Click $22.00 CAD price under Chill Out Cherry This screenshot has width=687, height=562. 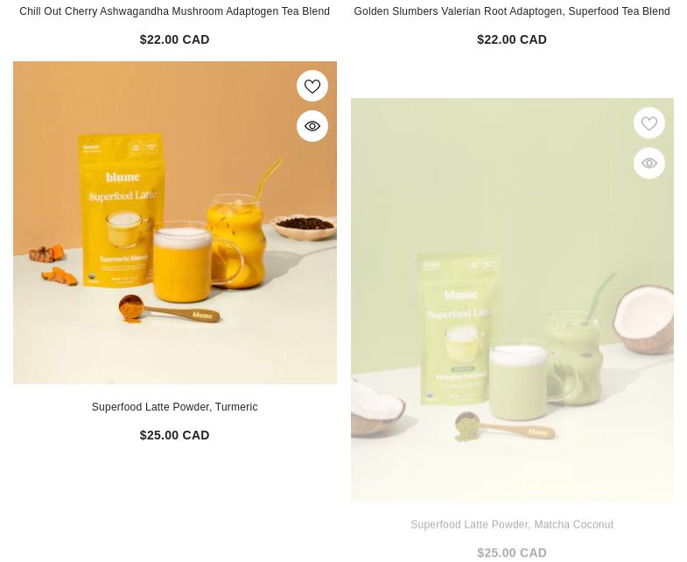click(x=174, y=39)
